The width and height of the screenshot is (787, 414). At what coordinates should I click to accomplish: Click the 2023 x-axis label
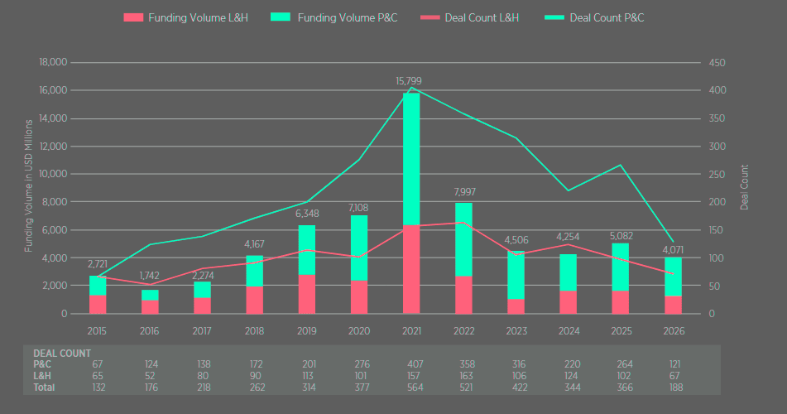[x=516, y=331]
